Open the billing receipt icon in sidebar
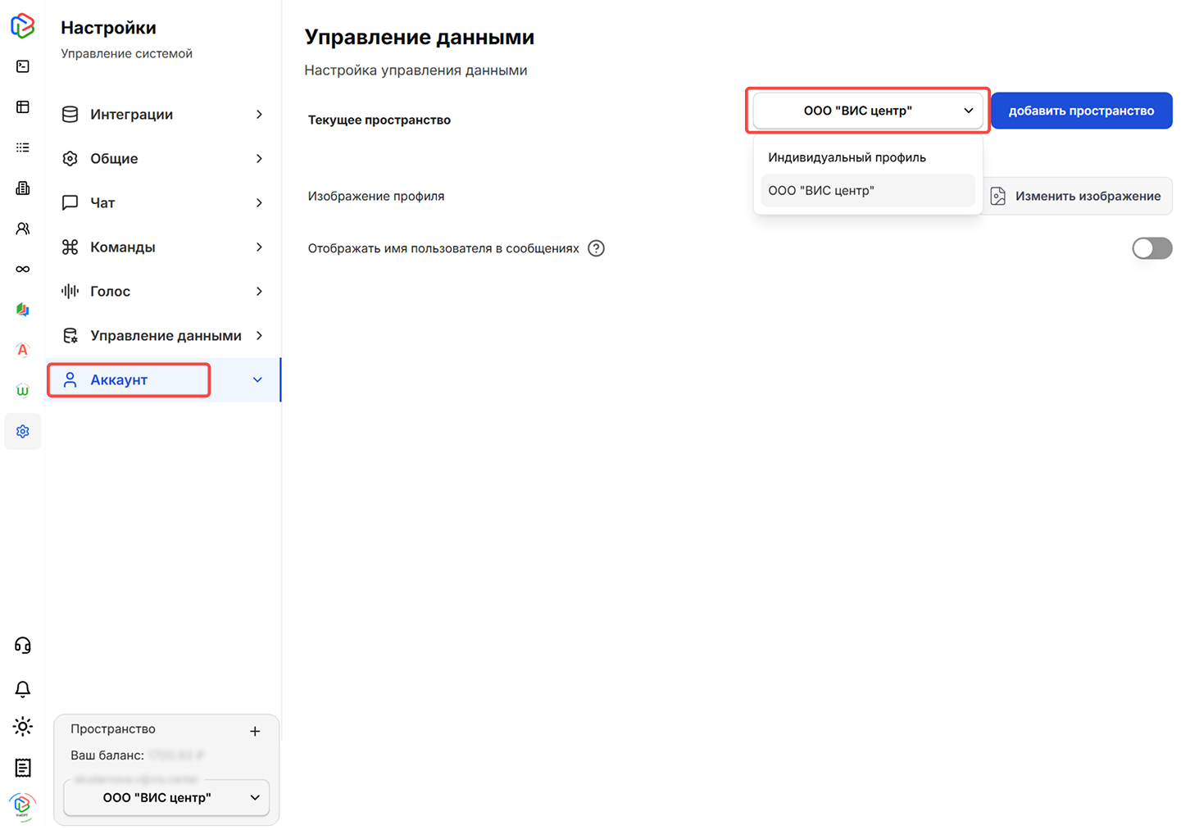 (22, 768)
